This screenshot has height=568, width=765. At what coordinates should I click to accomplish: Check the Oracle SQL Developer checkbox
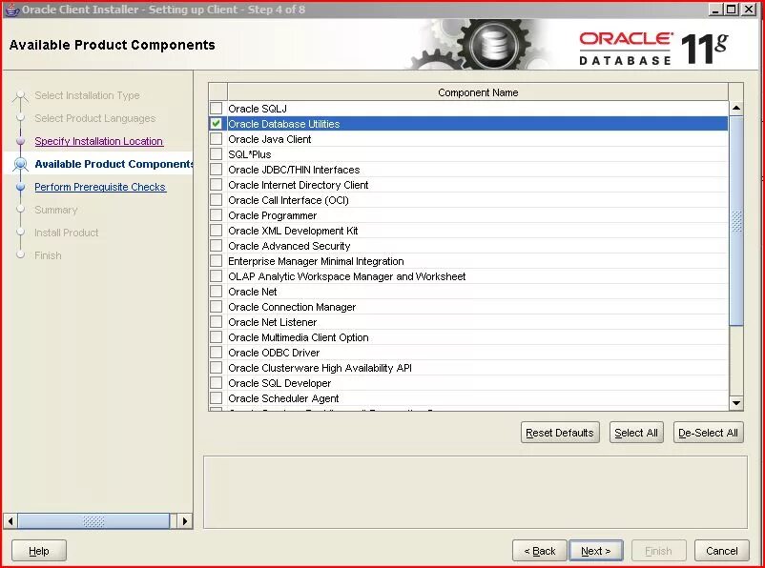(217, 383)
